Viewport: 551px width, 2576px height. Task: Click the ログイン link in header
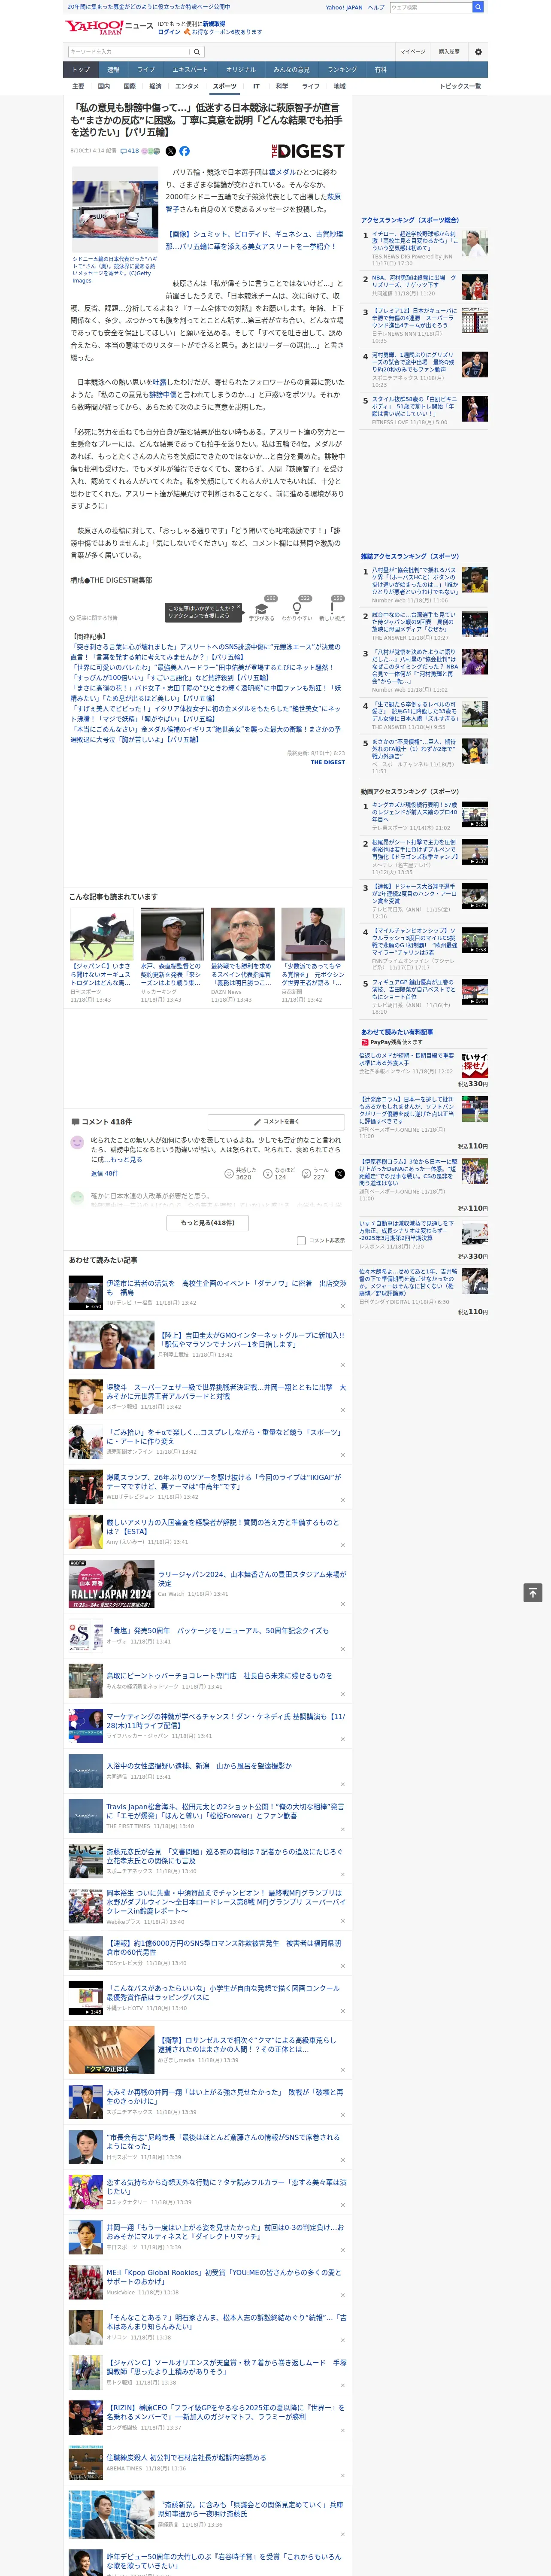169,32
